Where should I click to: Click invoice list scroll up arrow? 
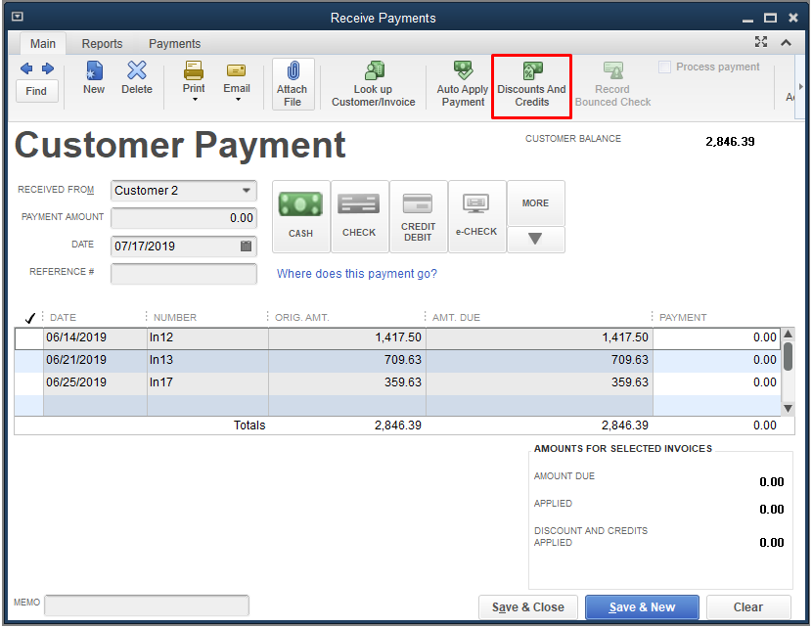tap(788, 334)
